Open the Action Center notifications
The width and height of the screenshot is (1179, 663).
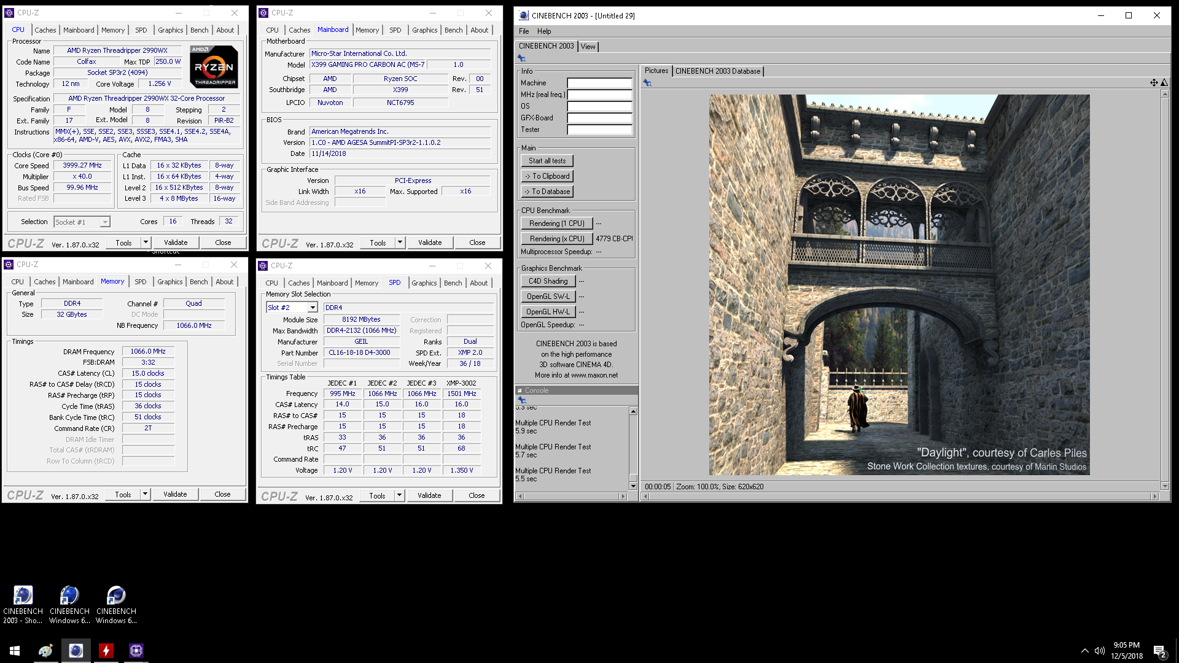[x=1160, y=651]
